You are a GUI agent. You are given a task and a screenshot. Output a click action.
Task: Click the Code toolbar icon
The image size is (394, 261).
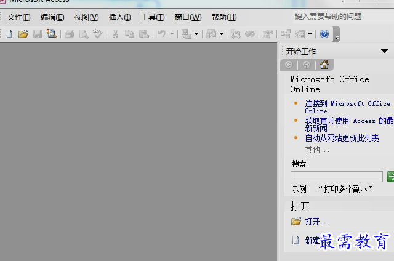coord(236,34)
